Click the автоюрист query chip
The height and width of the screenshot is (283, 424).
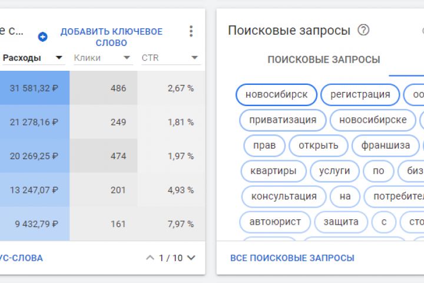pos(275,222)
